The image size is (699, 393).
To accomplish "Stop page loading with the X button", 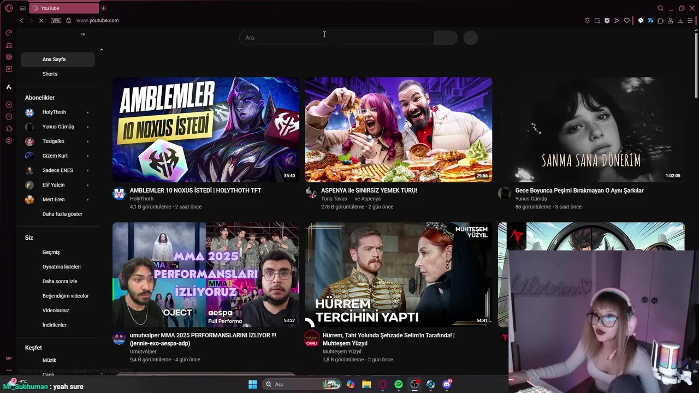I will 41,21.
